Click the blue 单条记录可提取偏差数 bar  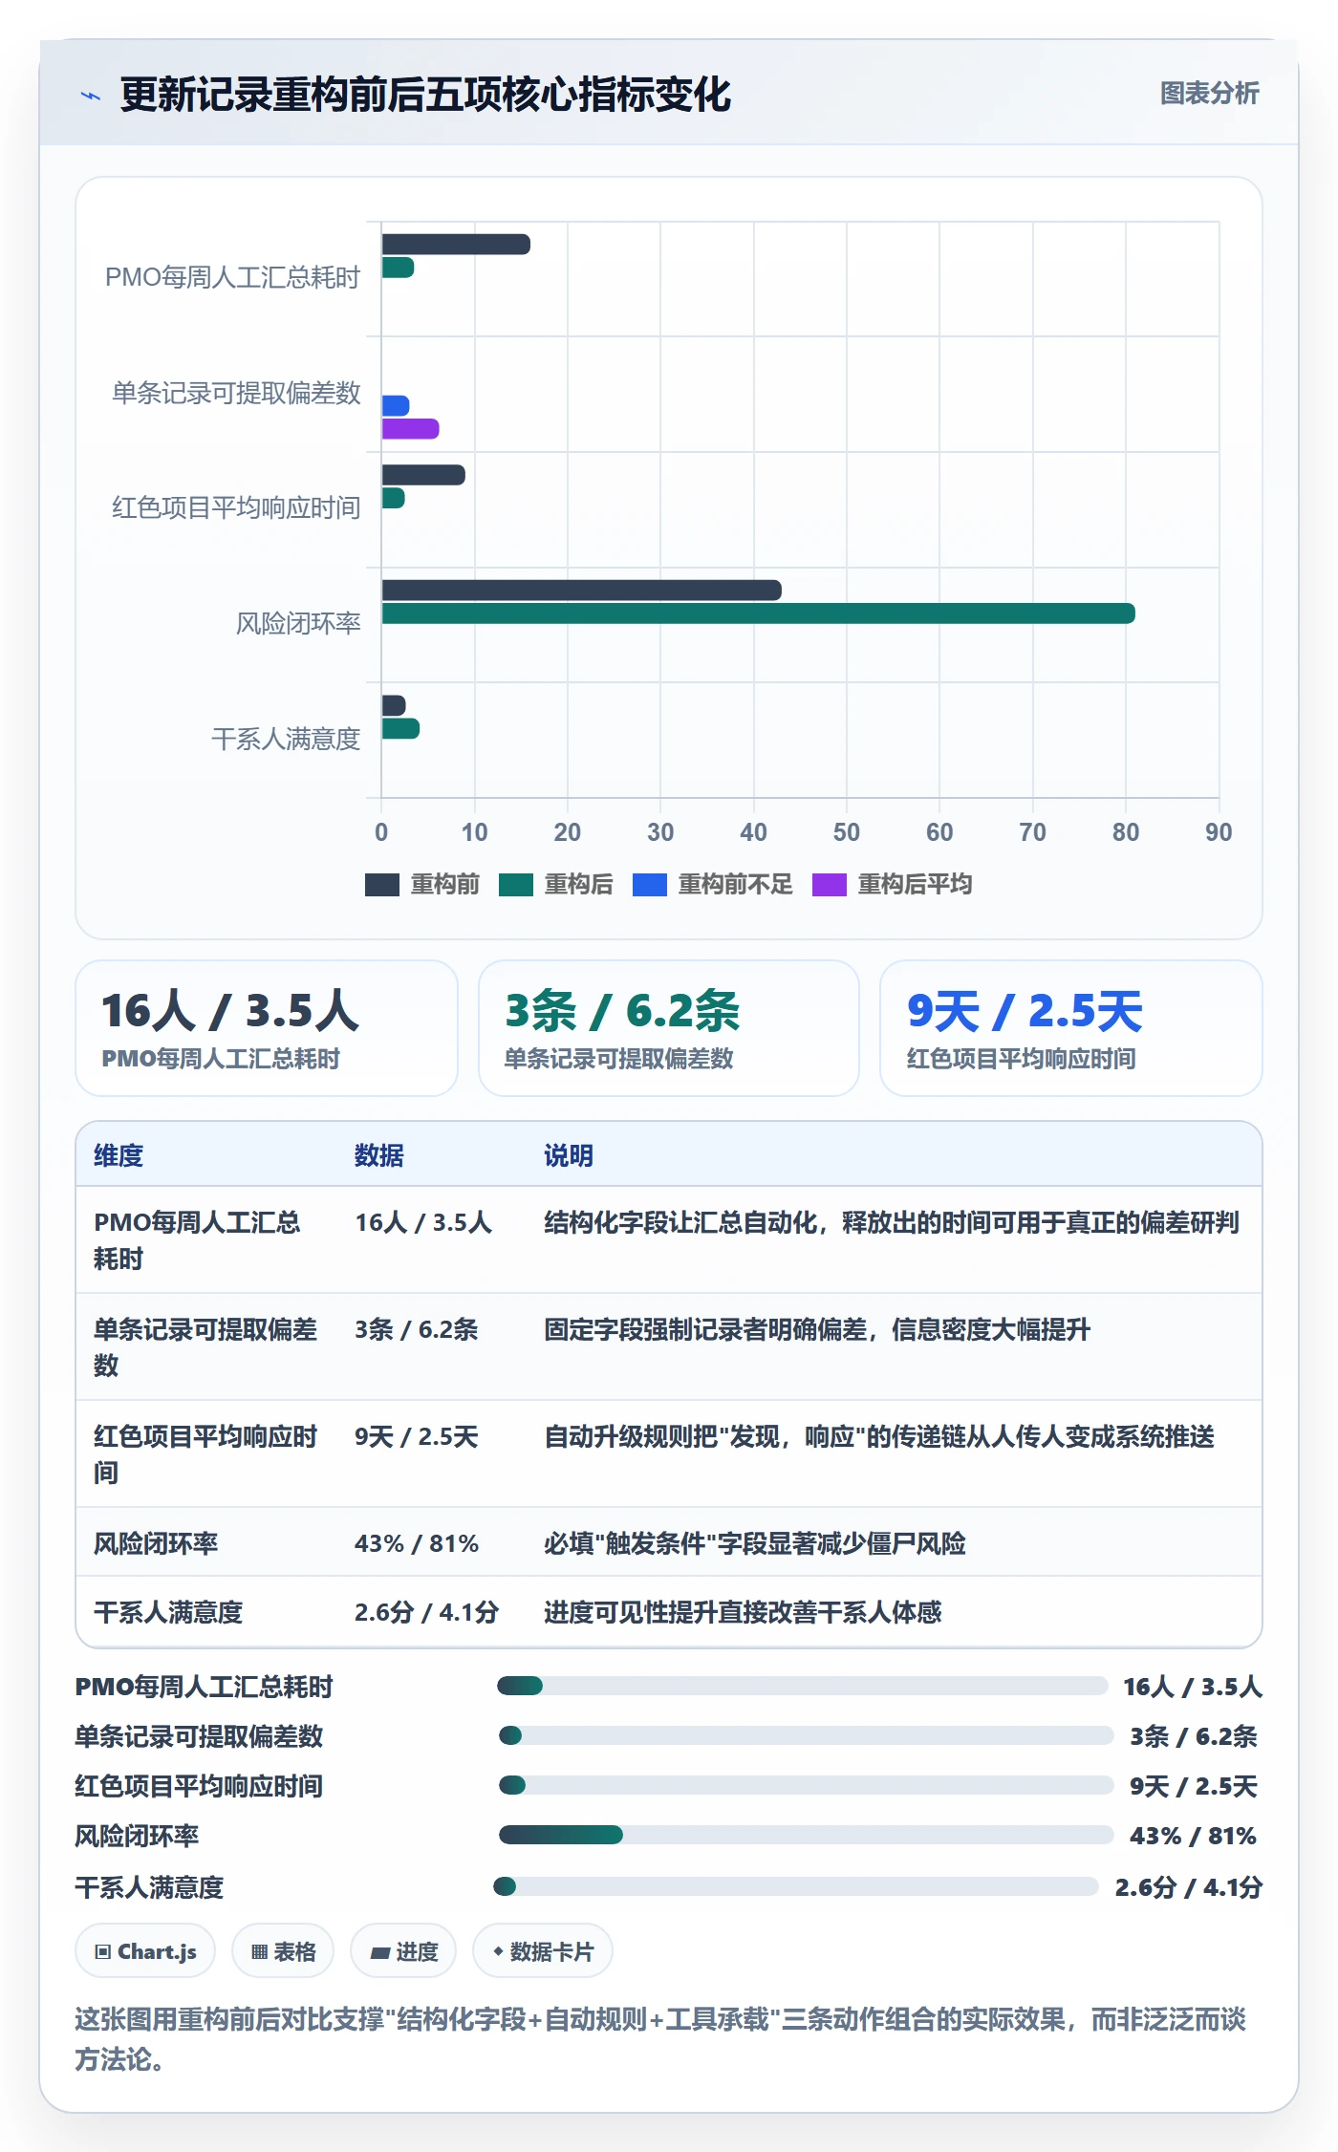(x=396, y=406)
